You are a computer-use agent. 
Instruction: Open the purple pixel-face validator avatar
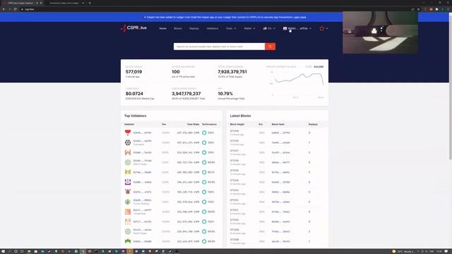pos(128,182)
